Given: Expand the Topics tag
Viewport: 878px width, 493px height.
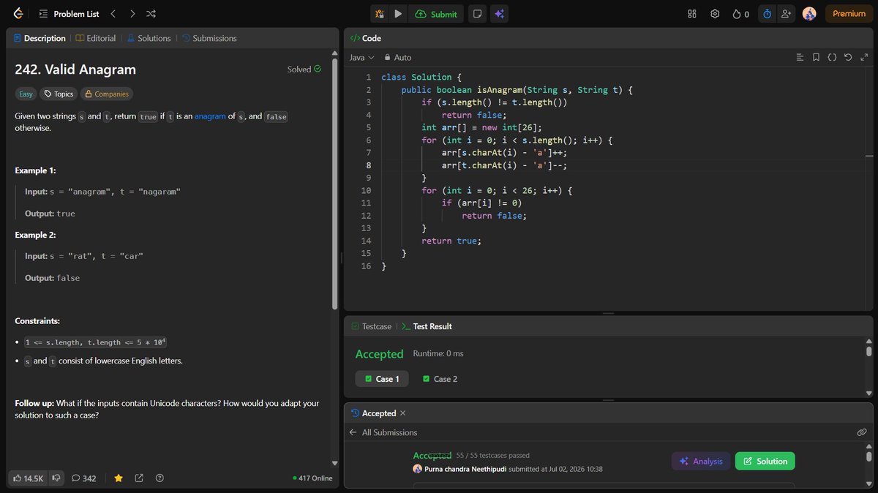Looking at the screenshot, I should point(59,94).
